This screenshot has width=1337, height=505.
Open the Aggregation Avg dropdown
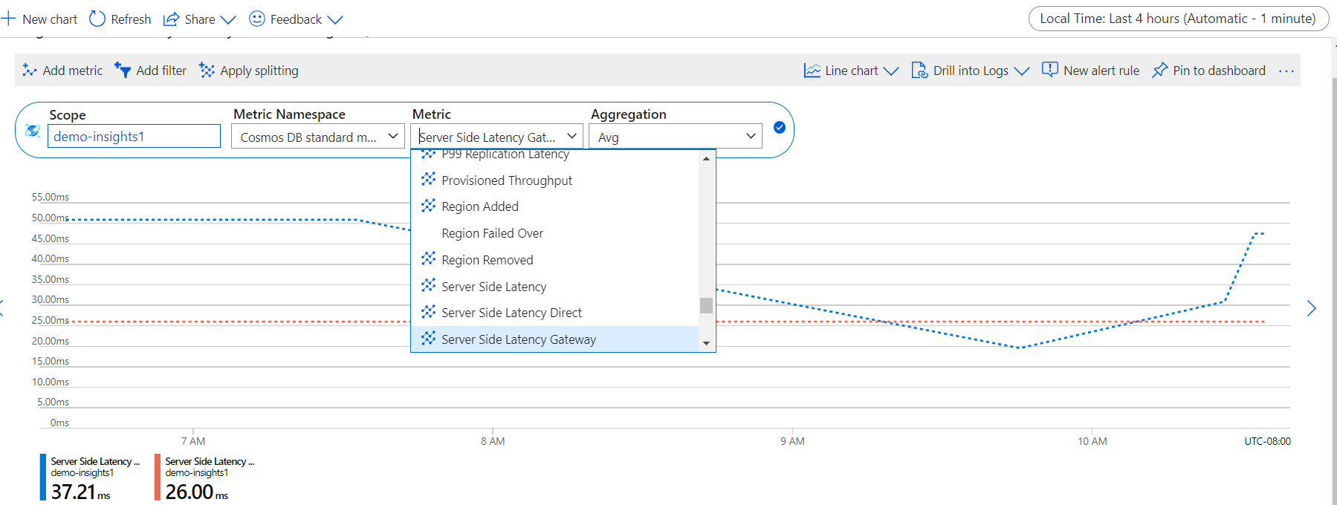[x=676, y=137]
